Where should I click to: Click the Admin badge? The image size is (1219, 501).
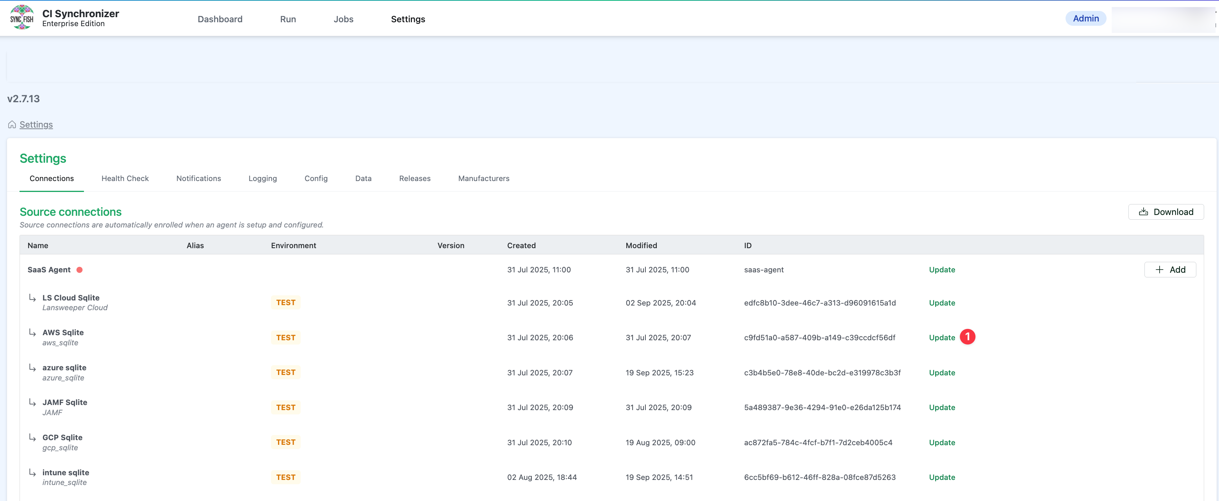[x=1086, y=18]
